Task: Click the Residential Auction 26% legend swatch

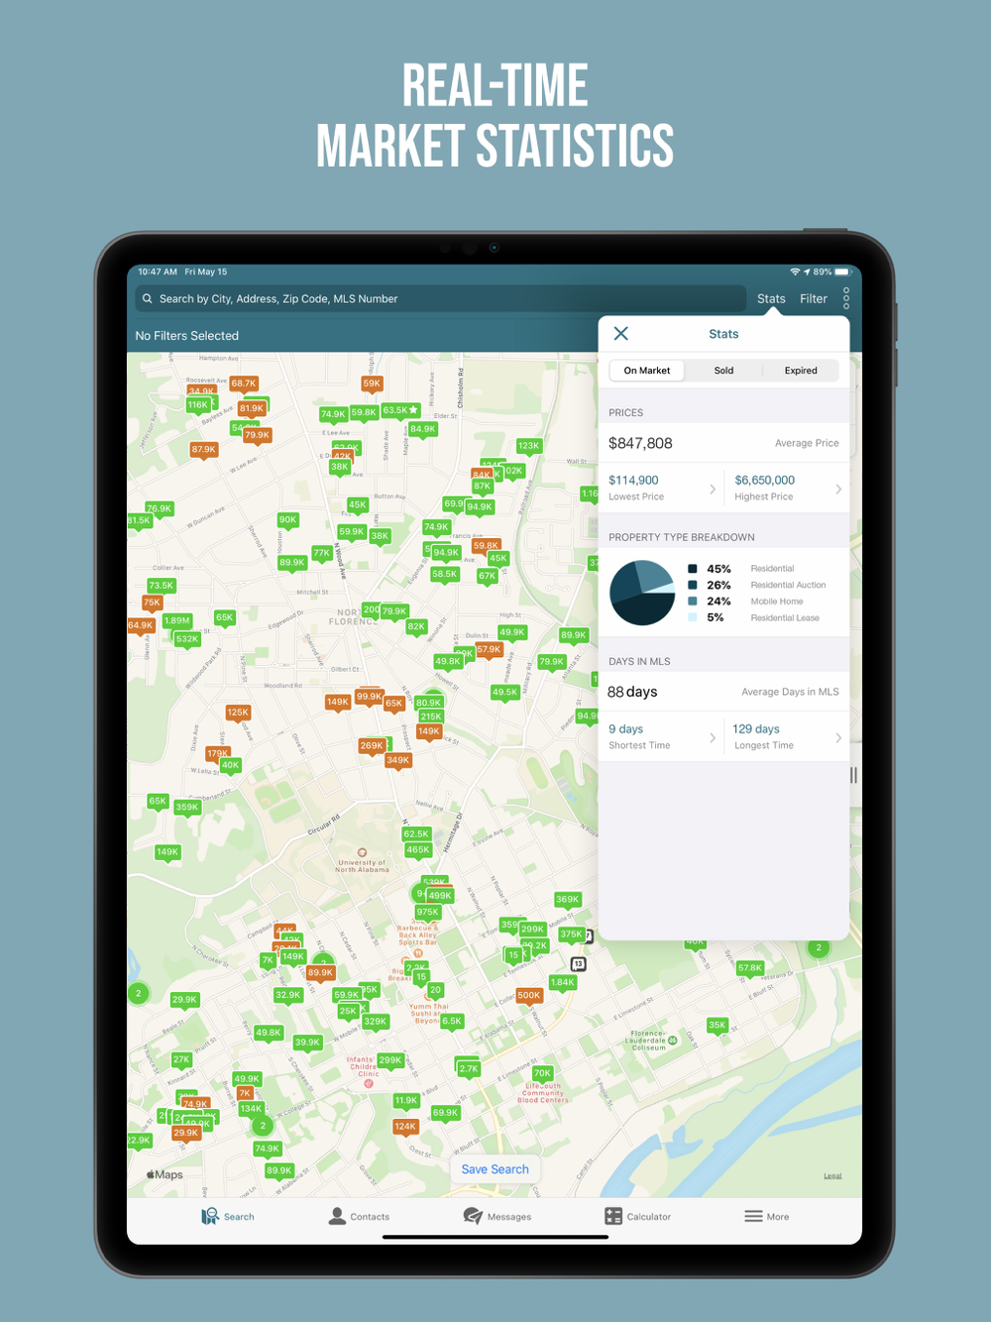Action: (693, 585)
